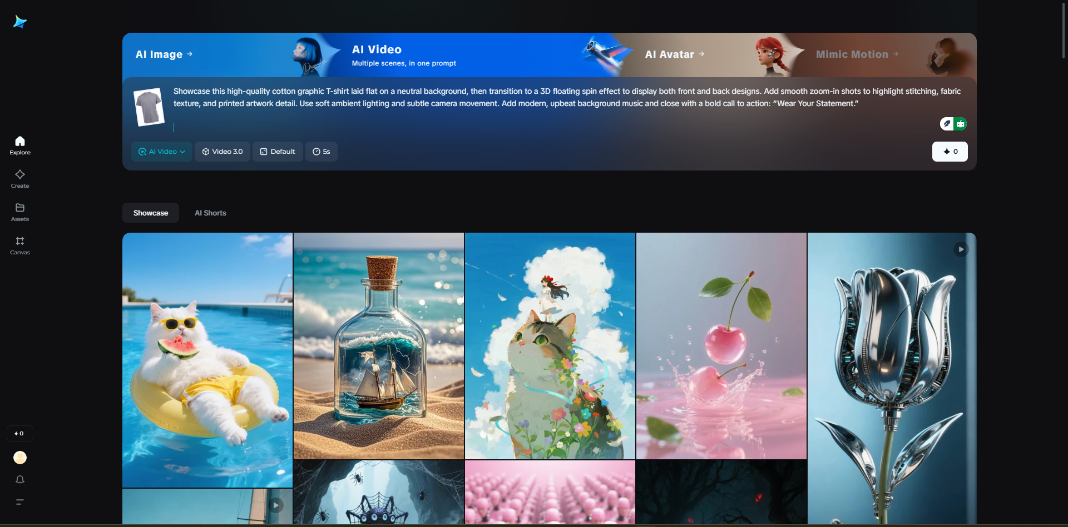Open the credits balance box in the sidebar
This screenshot has height=527, width=1068.
click(x=20, y=434)
